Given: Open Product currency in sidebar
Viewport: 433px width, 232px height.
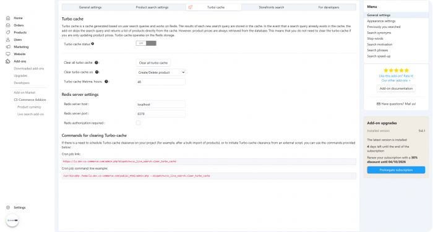Looking at the screenshot, I should click(x=29, y=107).
